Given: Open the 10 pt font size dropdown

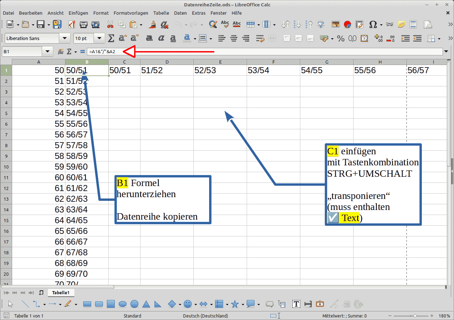Looking at the screenshot, I should tap(100, 38).
